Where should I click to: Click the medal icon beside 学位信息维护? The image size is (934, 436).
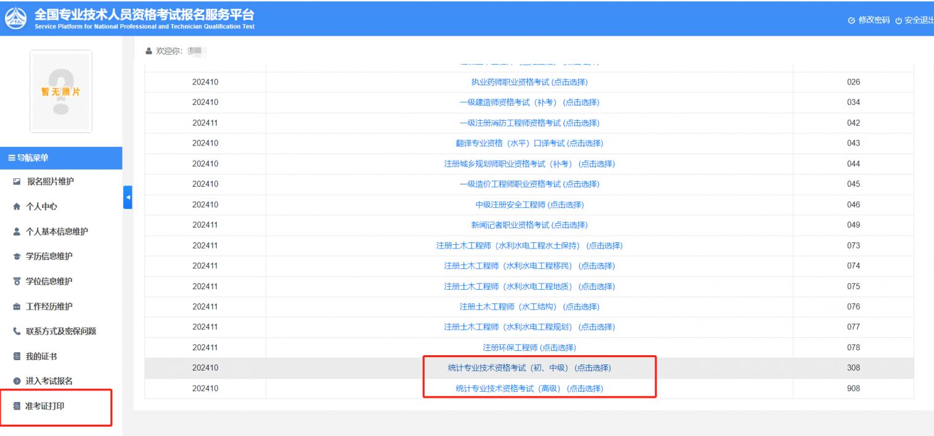coord(17,282)
